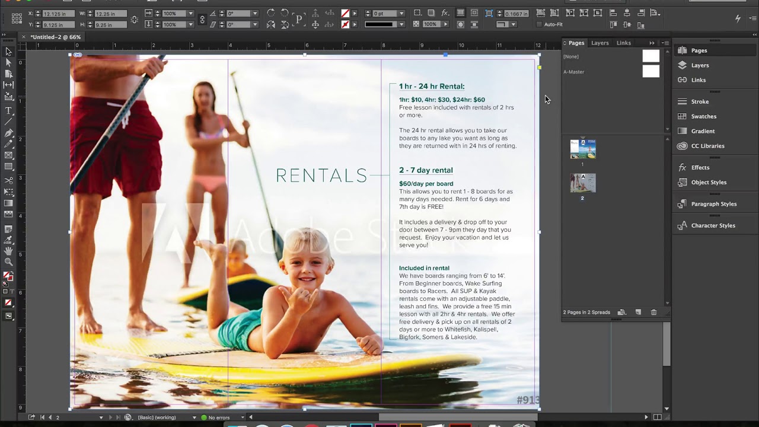The image size is (759, 427).
Task: Open Stroke panel from dock
Action: [700, 101]
